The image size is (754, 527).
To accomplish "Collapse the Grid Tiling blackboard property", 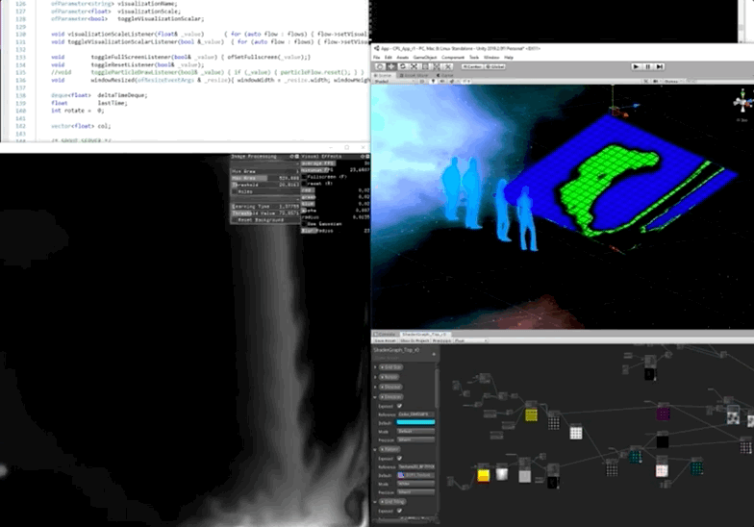I will pos(375,502).
